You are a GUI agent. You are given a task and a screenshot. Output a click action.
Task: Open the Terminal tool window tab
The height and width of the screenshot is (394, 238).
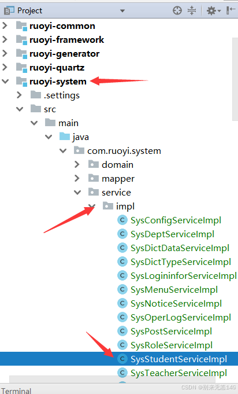pos(16,391)
